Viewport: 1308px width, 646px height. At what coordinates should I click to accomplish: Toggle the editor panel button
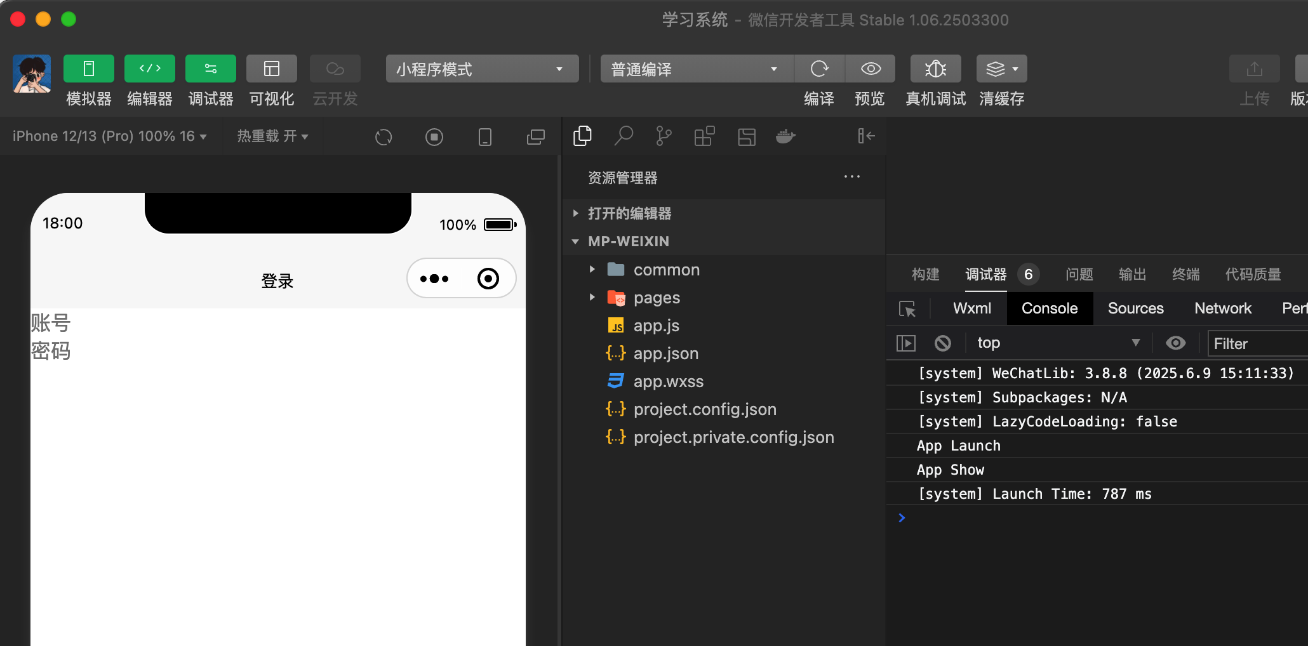coord(150,69)
